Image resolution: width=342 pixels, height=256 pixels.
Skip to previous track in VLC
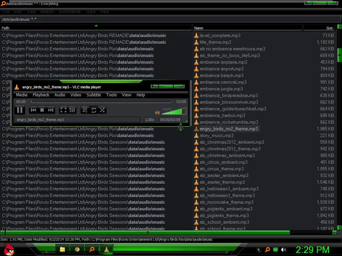coord(33,110)
